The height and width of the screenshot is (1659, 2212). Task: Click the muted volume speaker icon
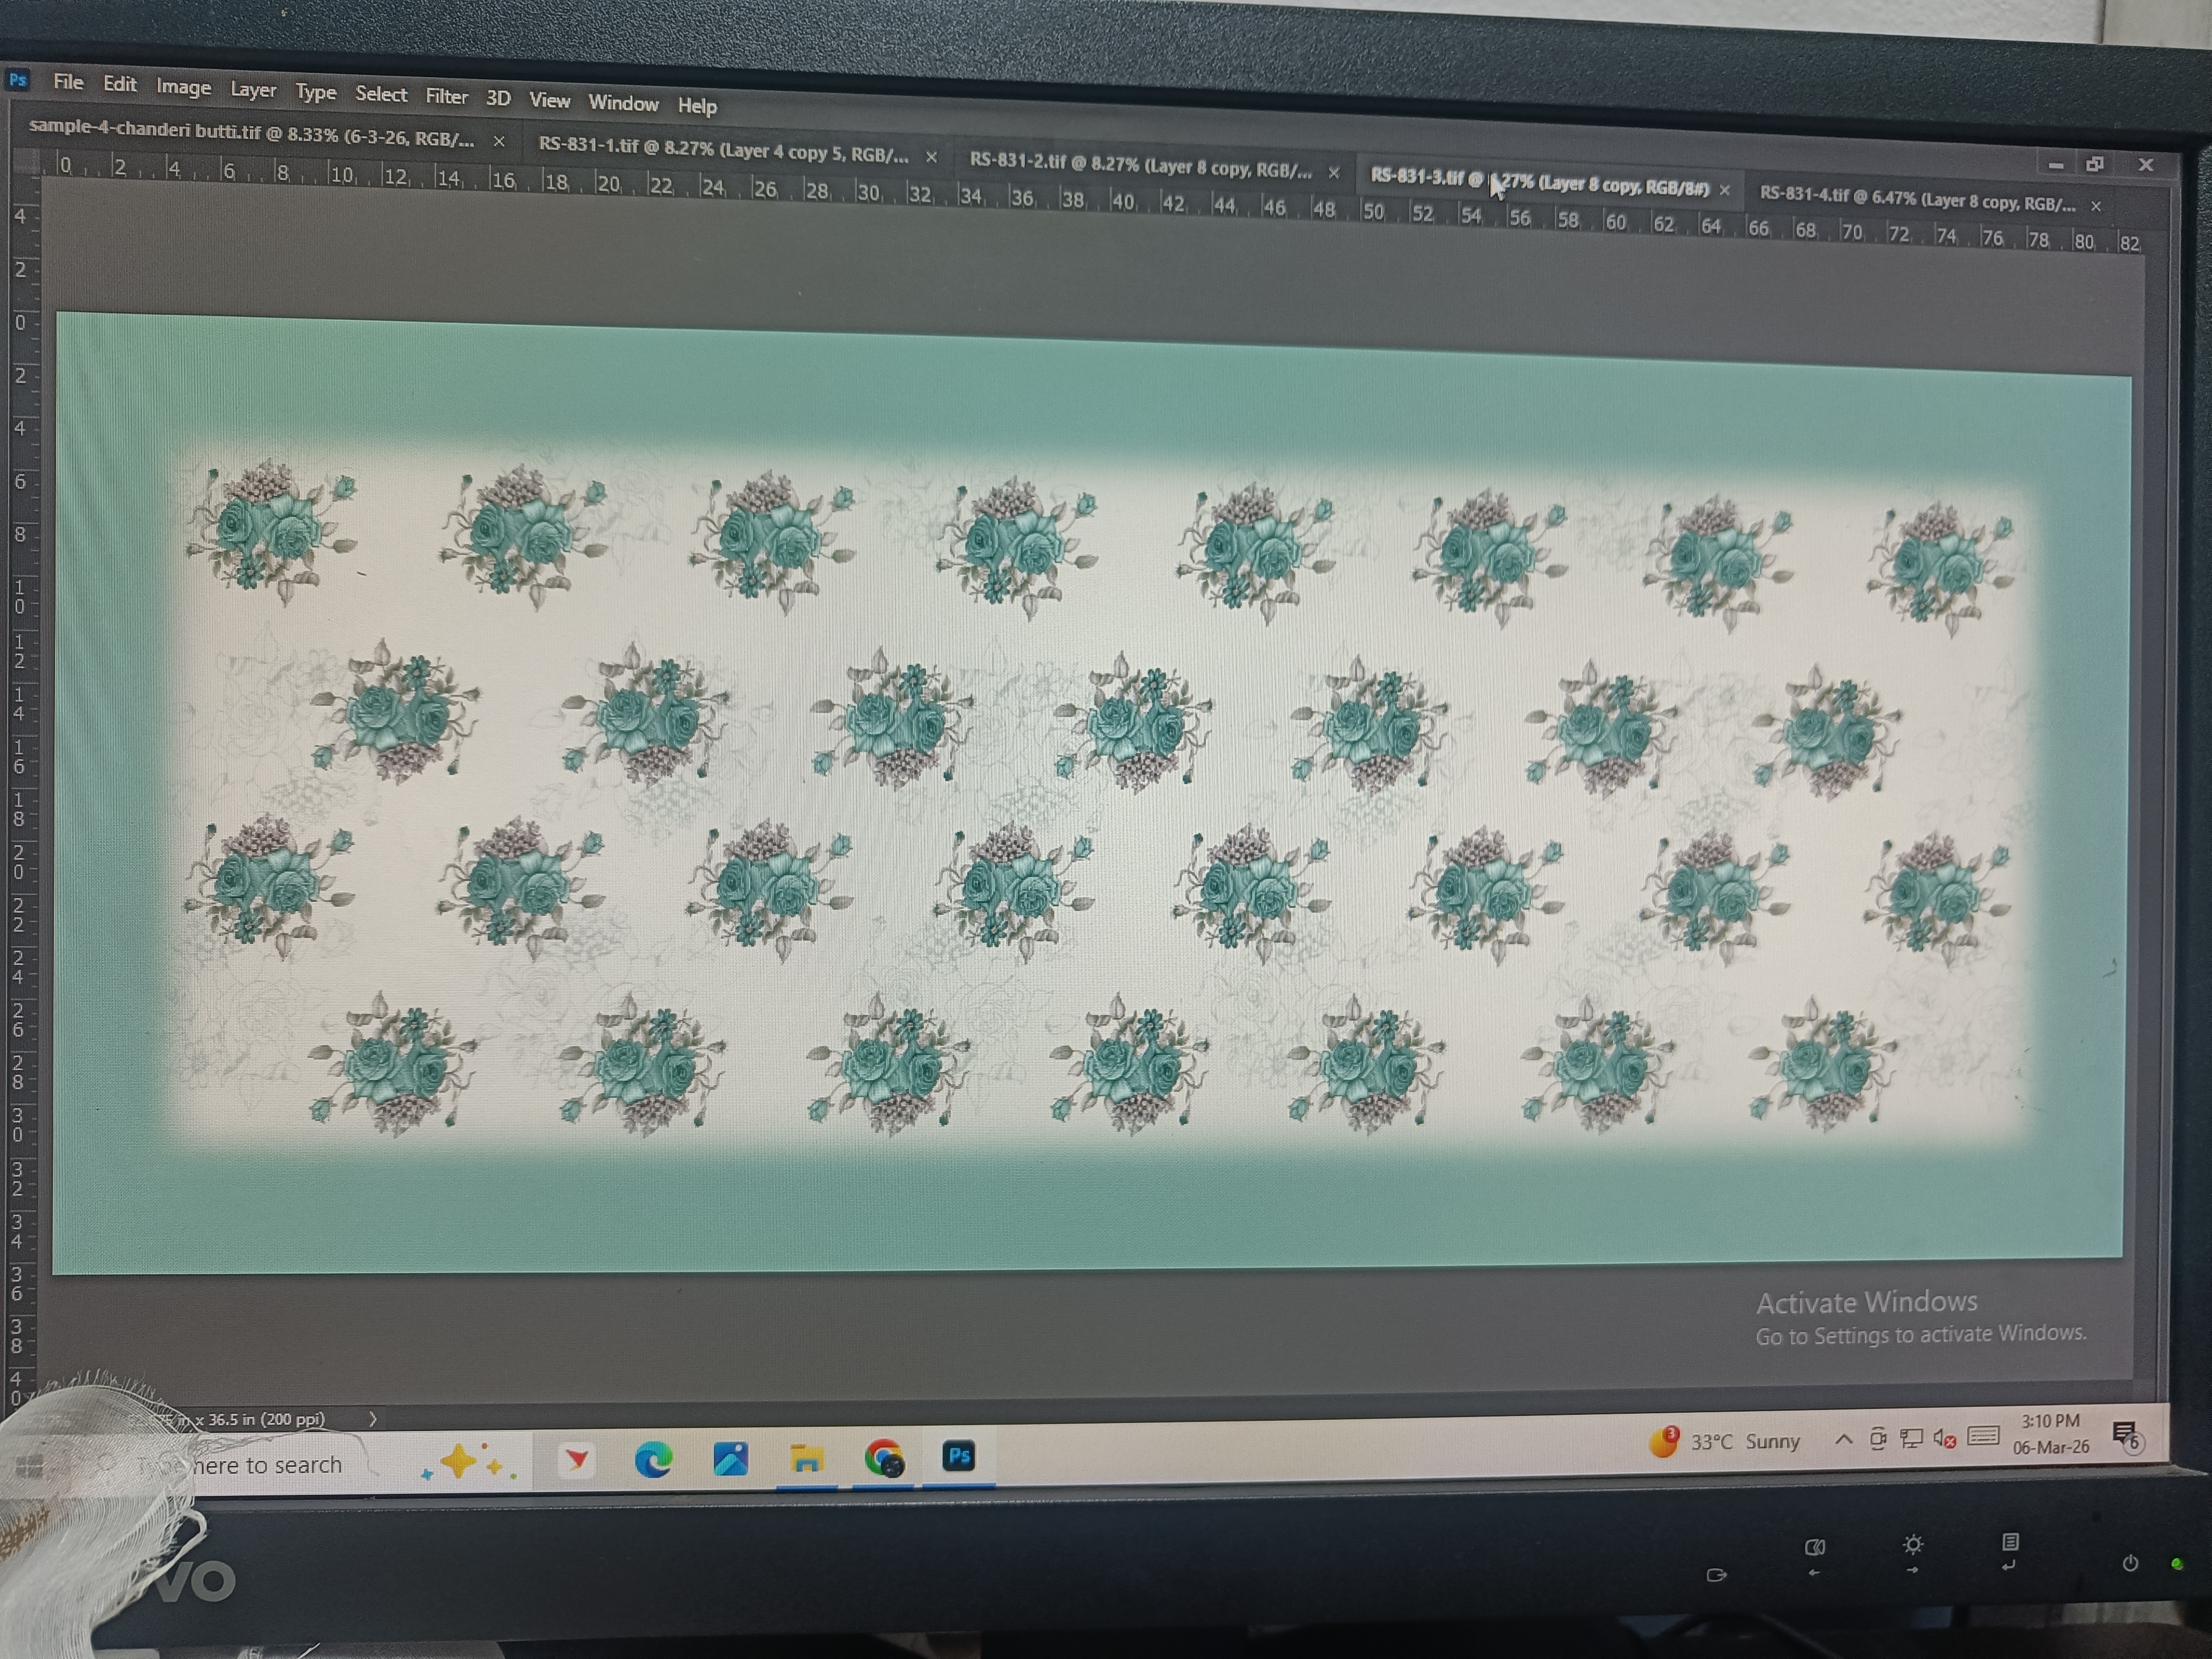1944,1439
